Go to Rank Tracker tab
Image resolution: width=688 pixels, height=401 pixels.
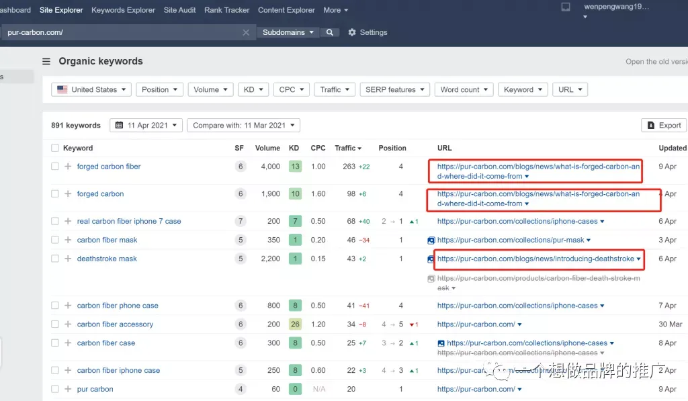227,10
